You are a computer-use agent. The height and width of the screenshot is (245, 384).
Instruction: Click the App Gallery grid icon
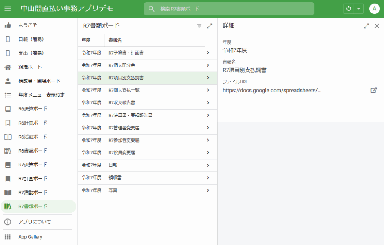point(8,237)
